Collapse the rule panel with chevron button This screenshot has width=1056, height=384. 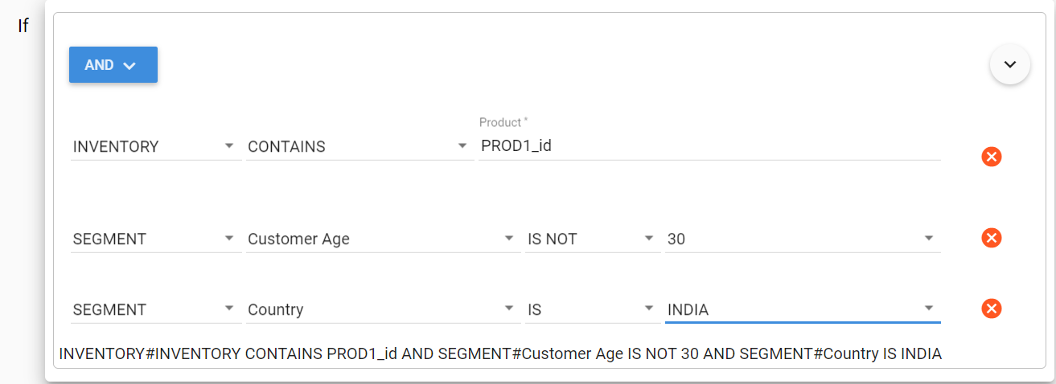(x=1009, y=64)
